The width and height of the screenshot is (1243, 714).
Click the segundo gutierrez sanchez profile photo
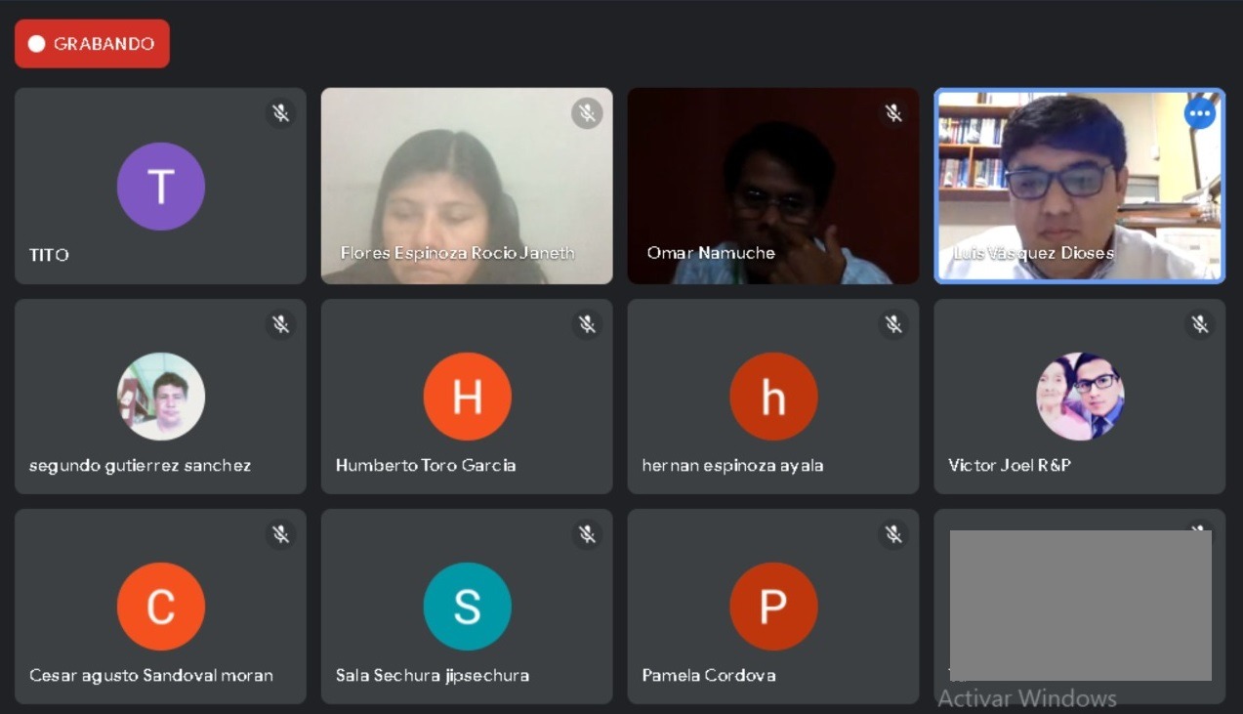(x=161, y=397)
